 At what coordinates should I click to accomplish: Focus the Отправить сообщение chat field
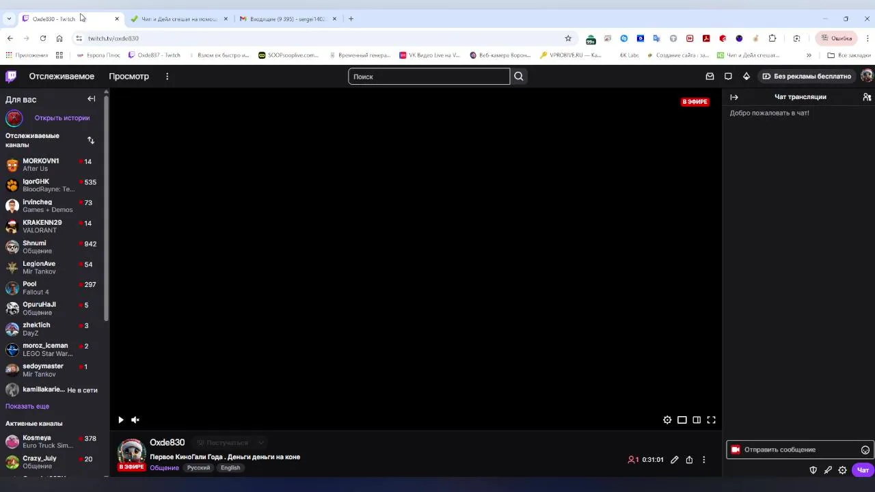[799, 450]
